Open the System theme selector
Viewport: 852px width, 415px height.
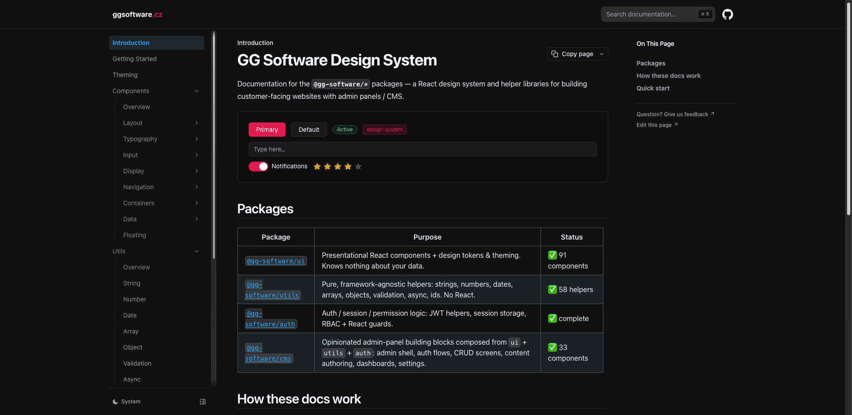pos(127,402)
